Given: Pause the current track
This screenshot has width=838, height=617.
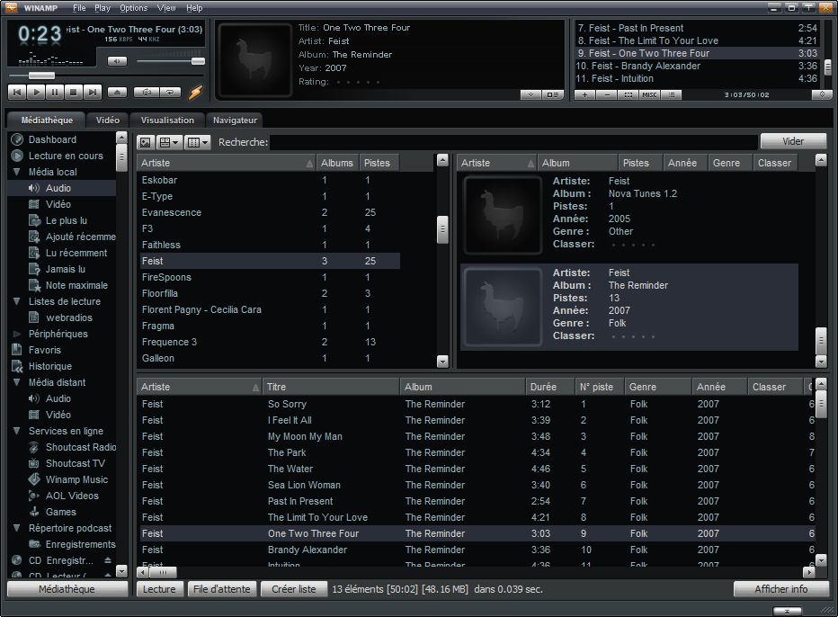Looking at the screenshot, I should point(55,92).
